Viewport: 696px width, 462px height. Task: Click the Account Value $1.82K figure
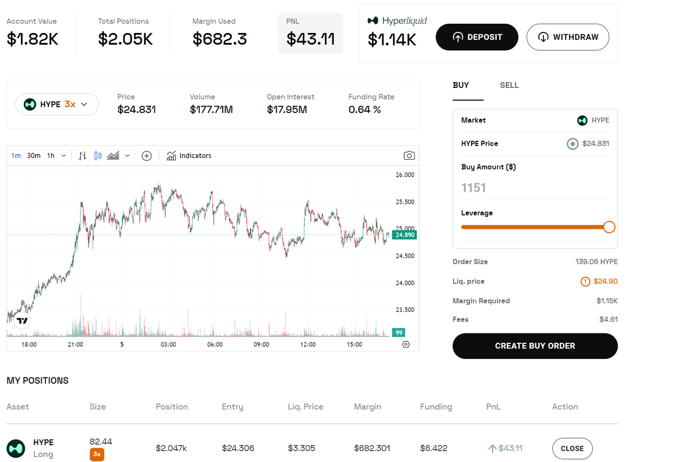tap(32, 39)
